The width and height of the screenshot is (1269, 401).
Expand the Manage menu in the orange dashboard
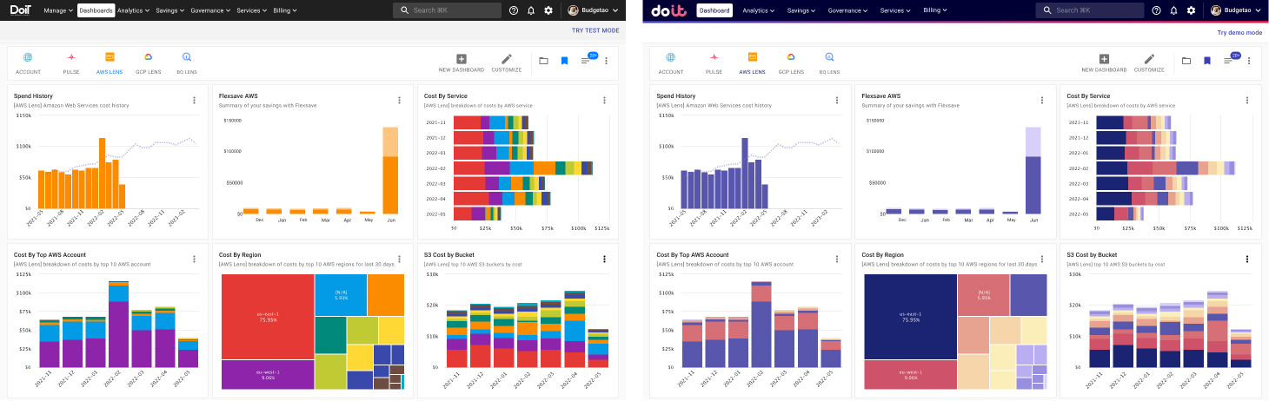click(x=58, y=10)
